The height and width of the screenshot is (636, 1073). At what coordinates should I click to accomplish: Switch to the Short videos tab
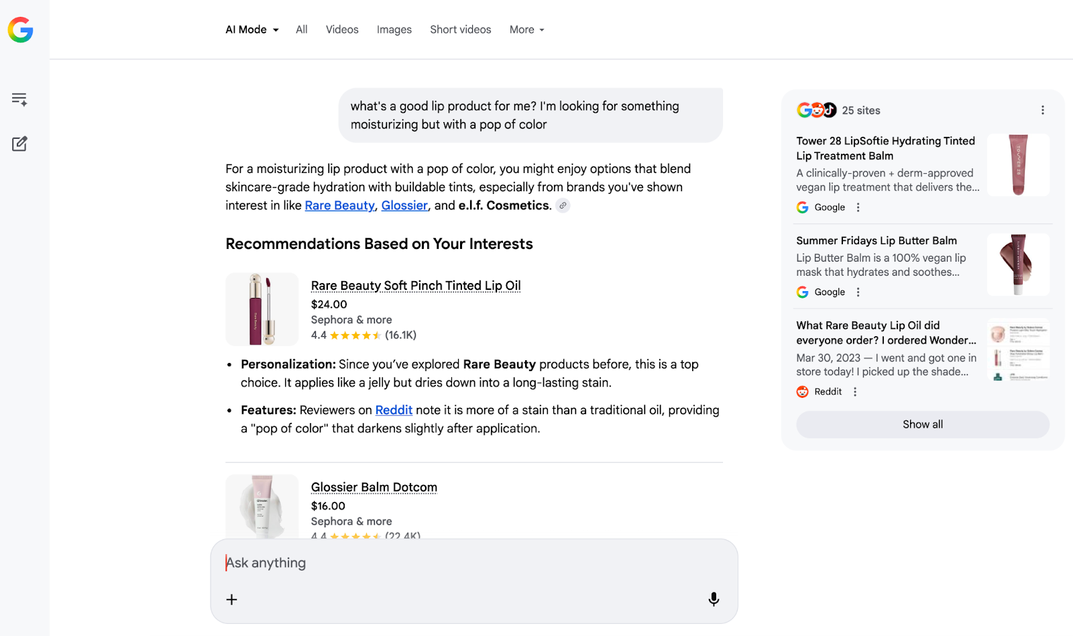pyautogui.click(x=460, y=30)
